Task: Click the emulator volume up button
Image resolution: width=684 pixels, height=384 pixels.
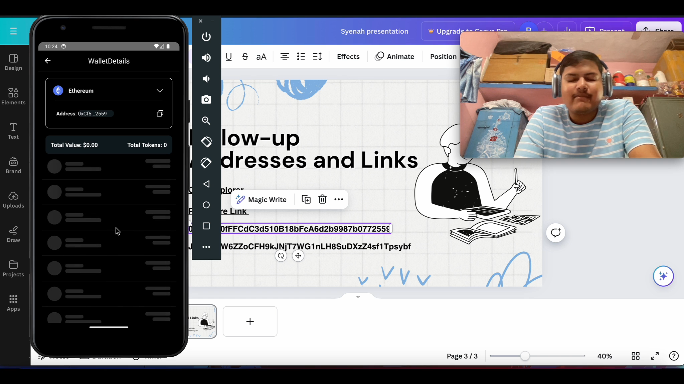Action: (206, 58)
